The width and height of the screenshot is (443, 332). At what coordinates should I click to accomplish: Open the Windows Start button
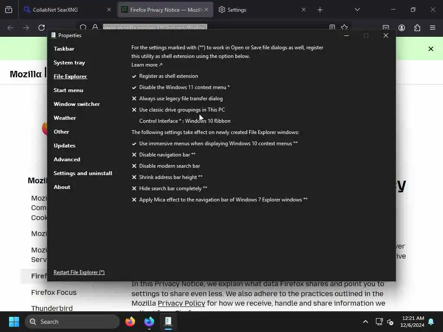click(14, 322)
